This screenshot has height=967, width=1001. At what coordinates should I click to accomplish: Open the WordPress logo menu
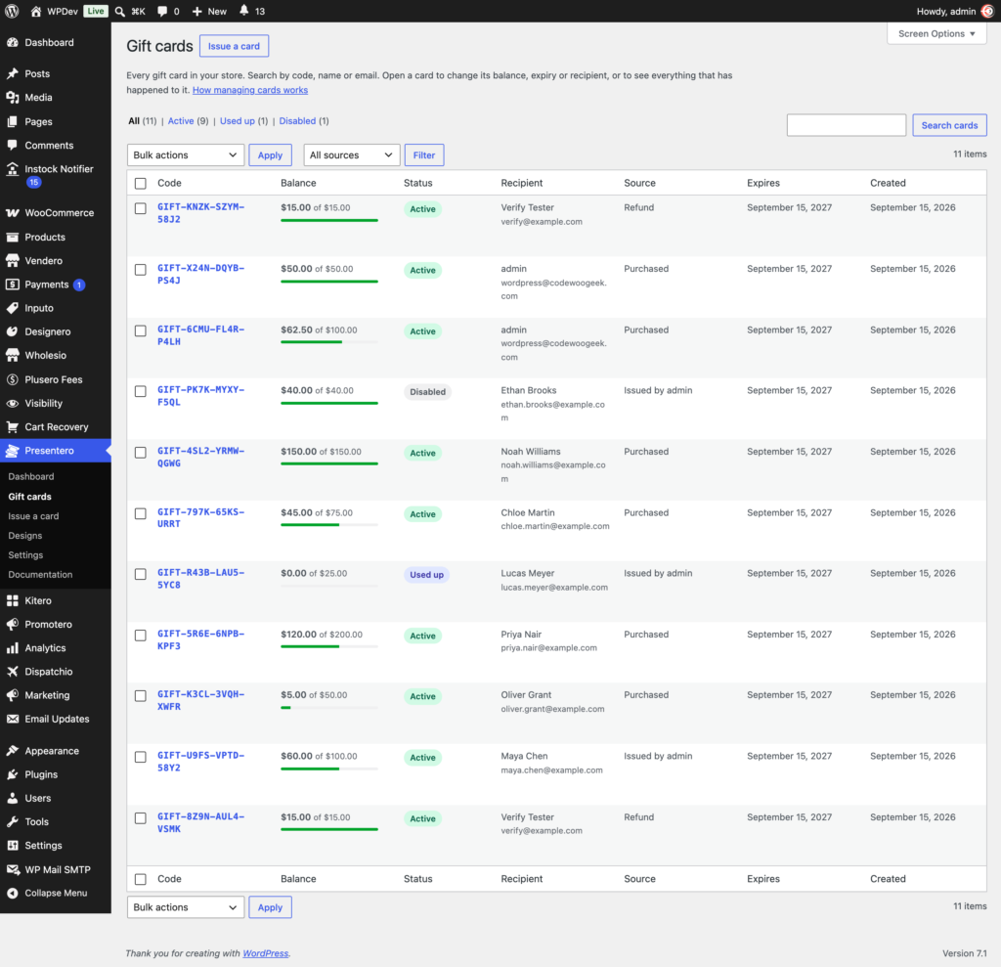(12, 11)
